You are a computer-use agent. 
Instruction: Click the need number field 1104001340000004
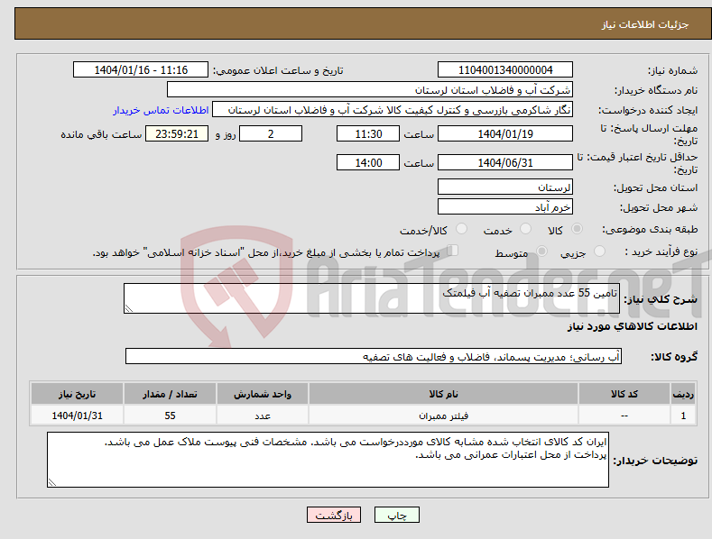click(x=505, y=70)
